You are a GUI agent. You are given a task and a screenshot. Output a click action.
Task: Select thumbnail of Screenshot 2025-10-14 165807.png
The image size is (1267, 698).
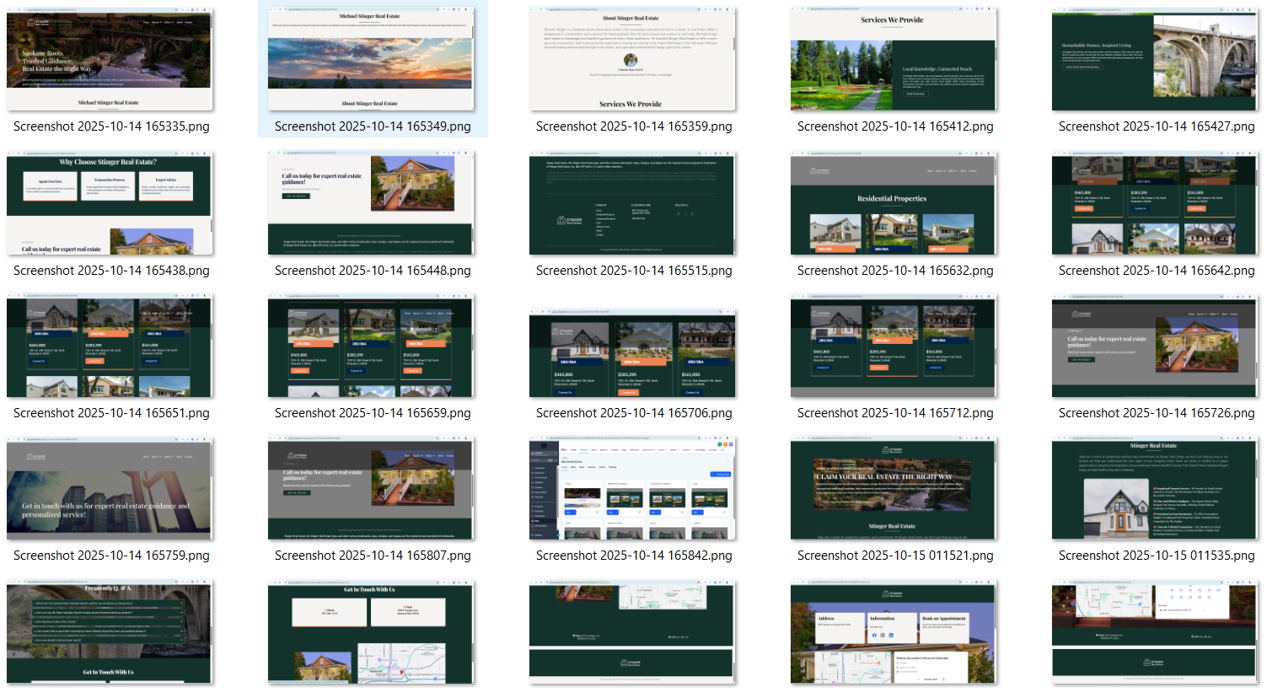tap(371, 488)
